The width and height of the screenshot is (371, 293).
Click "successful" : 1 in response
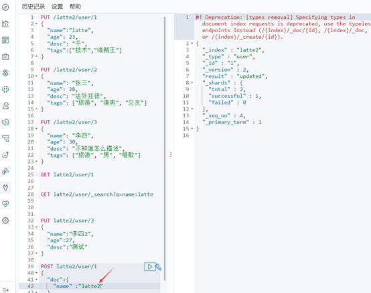click(234, 96)
